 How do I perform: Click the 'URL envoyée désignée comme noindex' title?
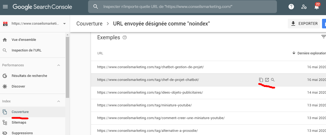162,24
